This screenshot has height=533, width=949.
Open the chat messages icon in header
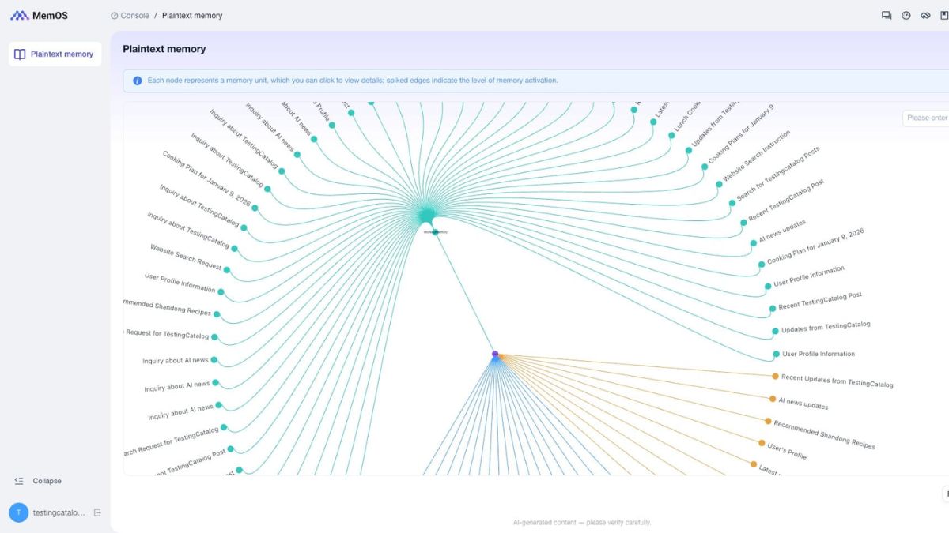pos(887,15)
